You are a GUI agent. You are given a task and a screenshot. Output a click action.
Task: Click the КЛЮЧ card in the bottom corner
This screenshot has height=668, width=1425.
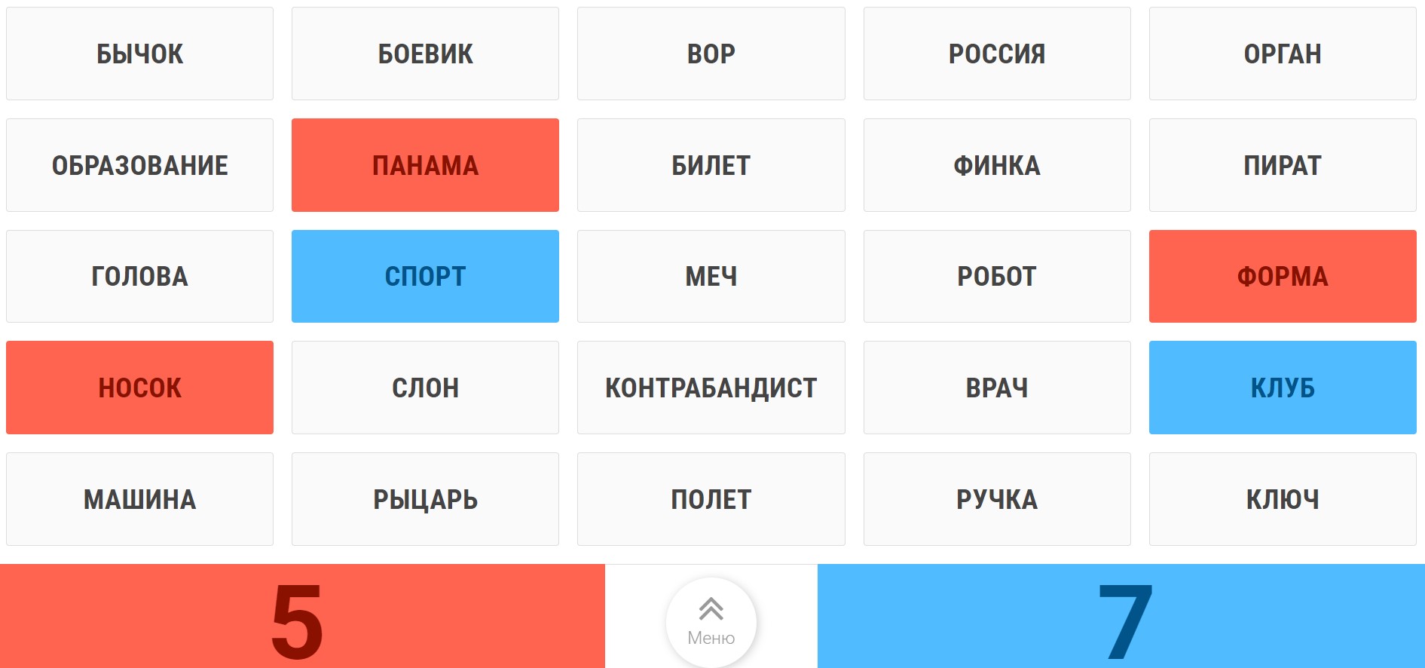1282,498
